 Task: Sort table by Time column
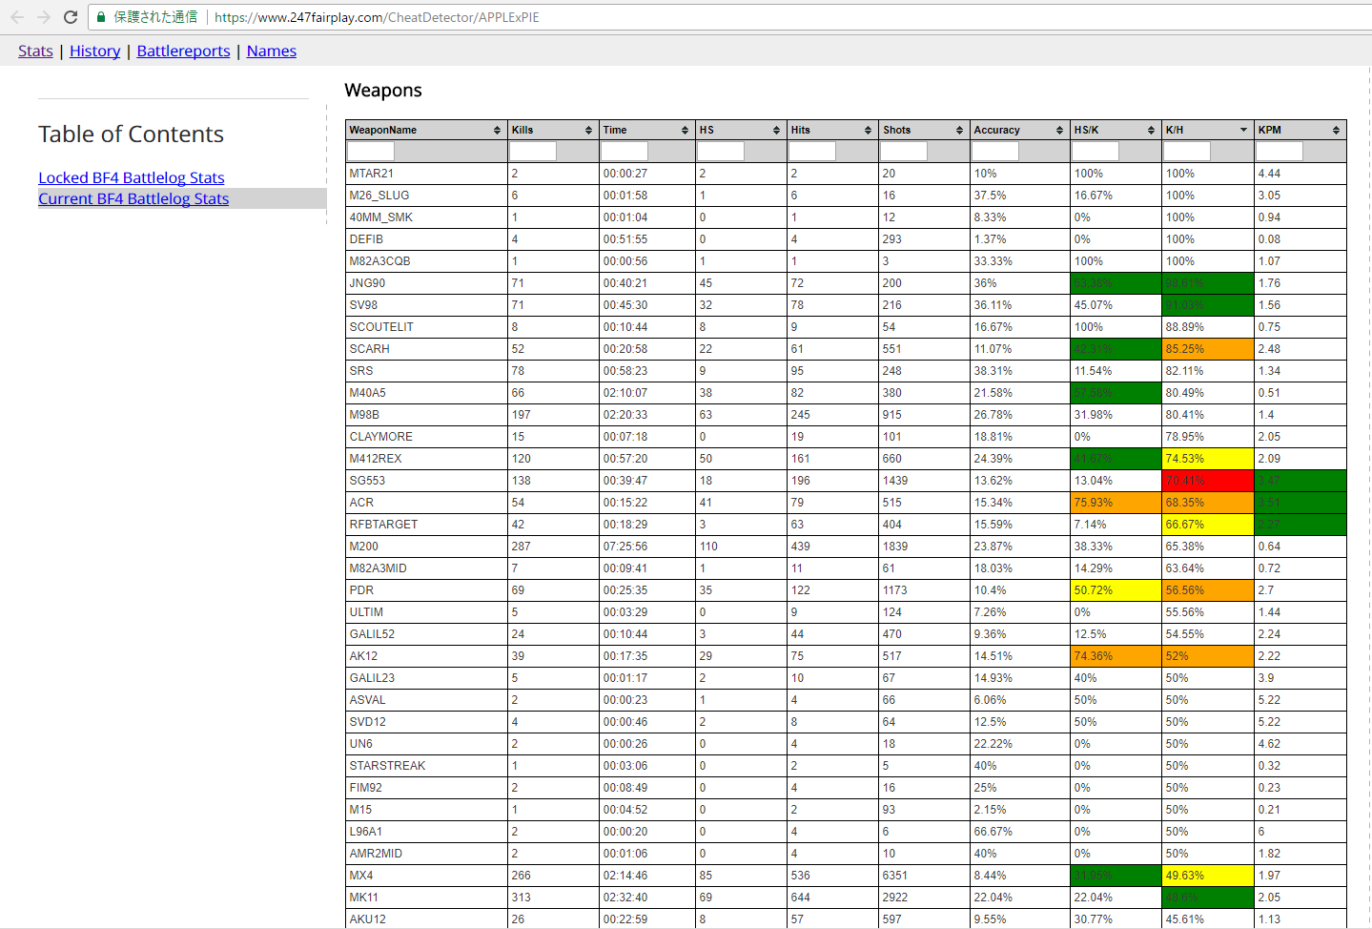(645, 130)
